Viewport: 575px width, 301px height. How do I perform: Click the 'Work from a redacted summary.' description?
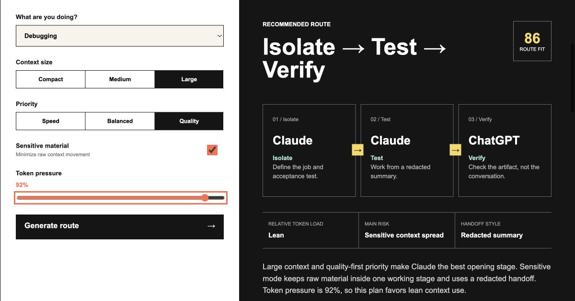[x=401, y=172]
